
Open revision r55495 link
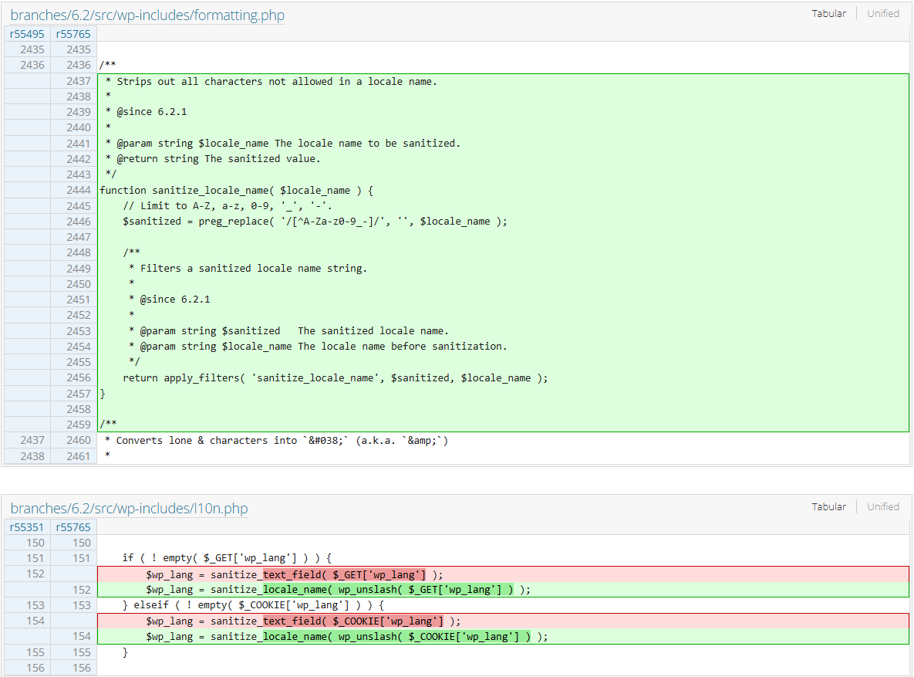tap(27, 34)
